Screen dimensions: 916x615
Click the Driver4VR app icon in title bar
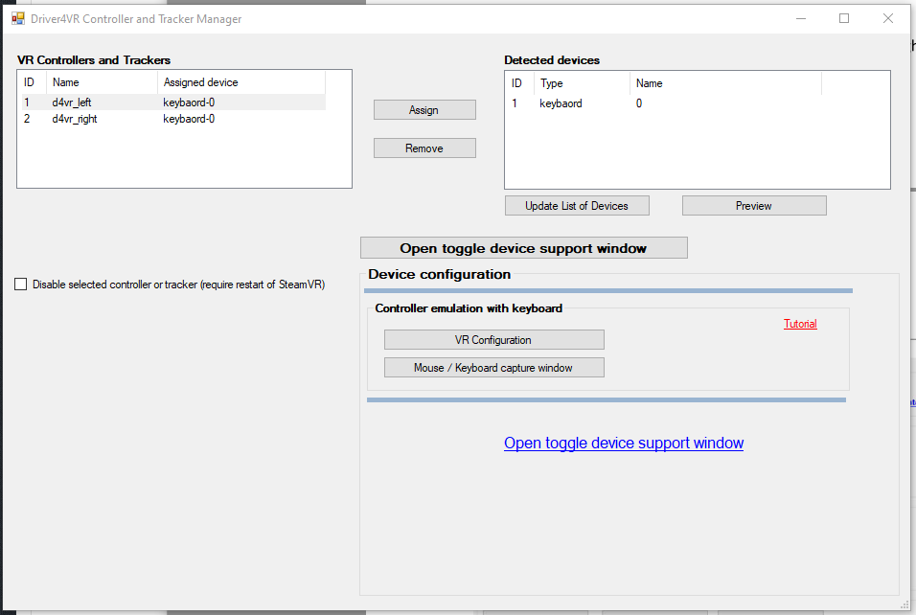(18, 18)
